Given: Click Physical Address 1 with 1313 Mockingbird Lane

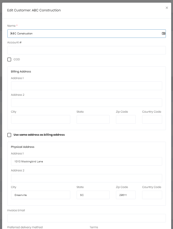Looking at the screenshot, I should [86, 161].
